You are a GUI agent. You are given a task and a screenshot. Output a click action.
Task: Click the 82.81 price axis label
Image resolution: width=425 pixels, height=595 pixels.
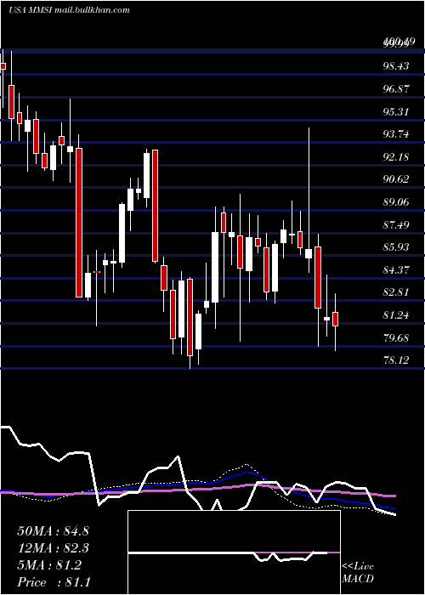396,292
